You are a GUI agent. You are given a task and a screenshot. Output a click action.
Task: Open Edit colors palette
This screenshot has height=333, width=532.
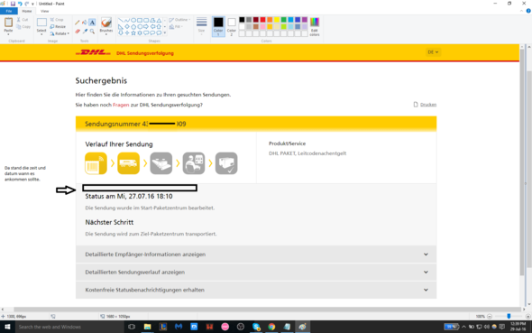coord(315,26)
